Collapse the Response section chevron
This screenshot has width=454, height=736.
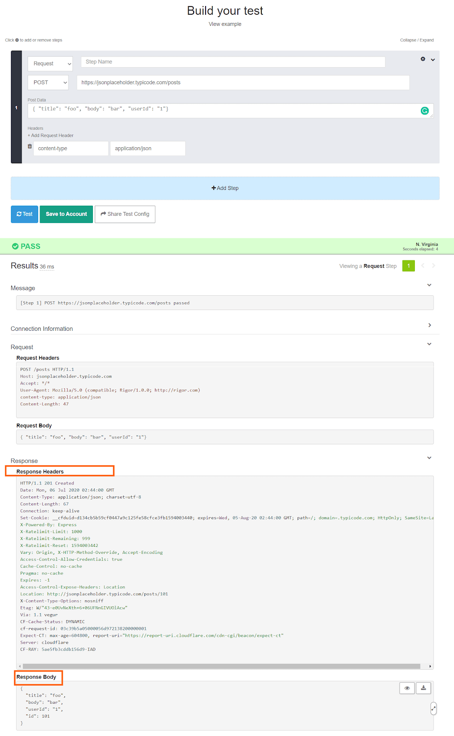click(429, 458)
